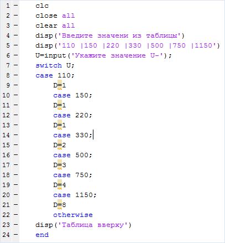Click line number 10 in gutter
The width and height of the screenshot is (225, 243).
(x=6, y=95)
